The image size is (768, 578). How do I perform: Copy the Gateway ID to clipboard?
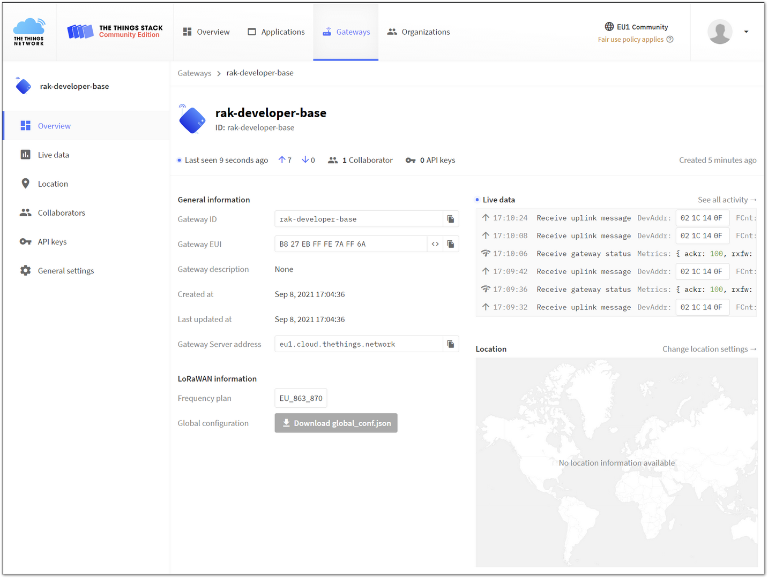click(451, 219)
